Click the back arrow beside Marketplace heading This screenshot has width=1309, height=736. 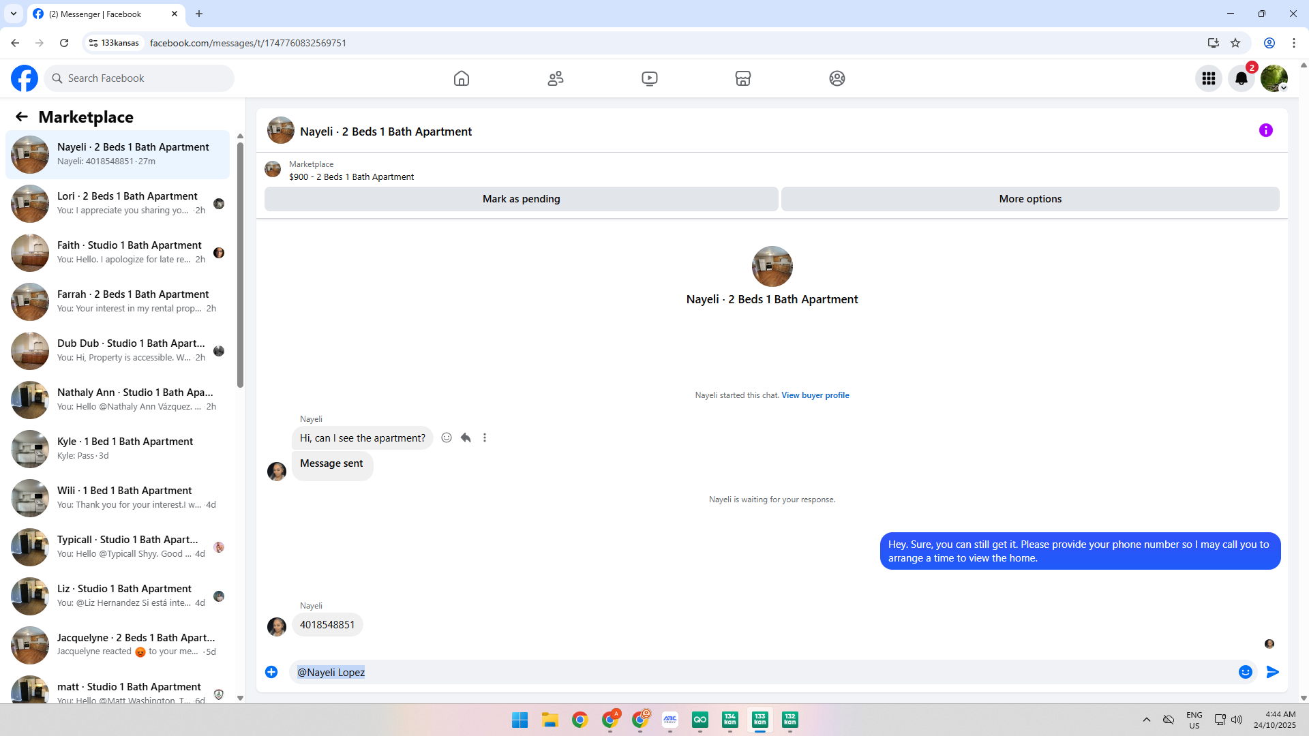pos(22,117)
